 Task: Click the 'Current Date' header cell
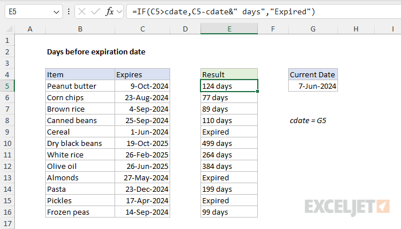point(313,74)
